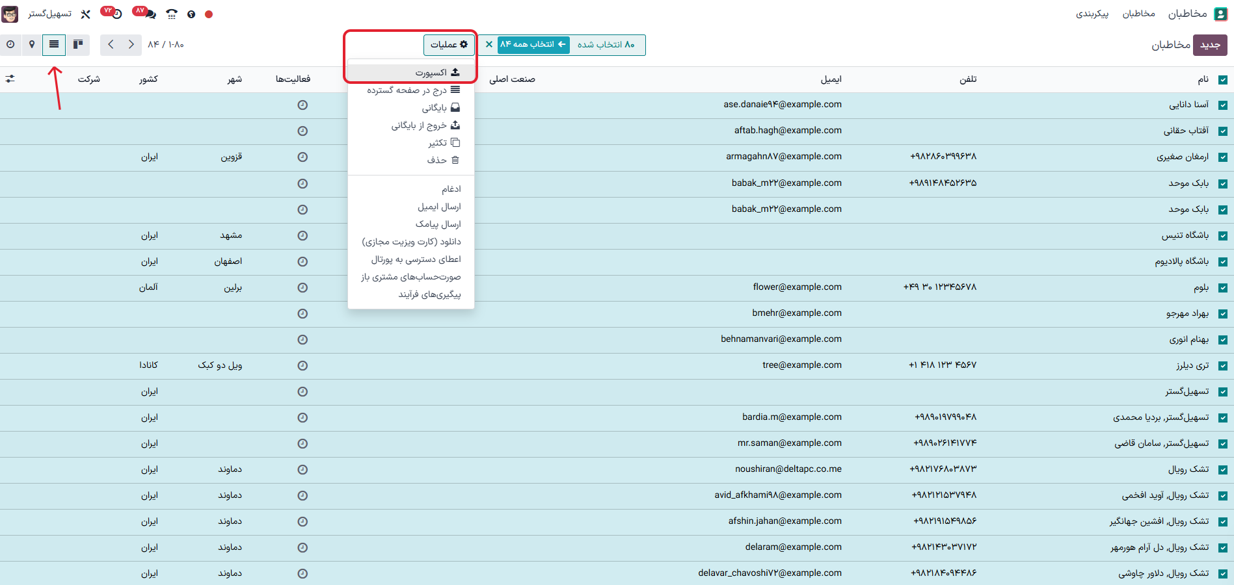This screenshot has width=1234, height=585.
Task: Open the activity clock for ارمغان صغیری row
Action: tap(302, 157)
